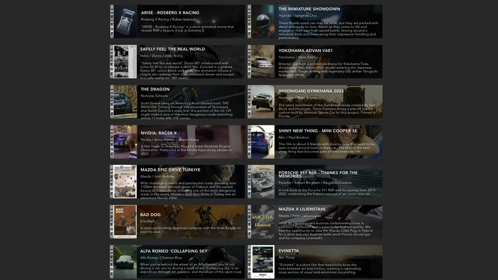Select the ARISE - ROSBERG X RACING title
Image resolution: width=498 pixels, height=280 pixels.
click(x=170, y=13)
